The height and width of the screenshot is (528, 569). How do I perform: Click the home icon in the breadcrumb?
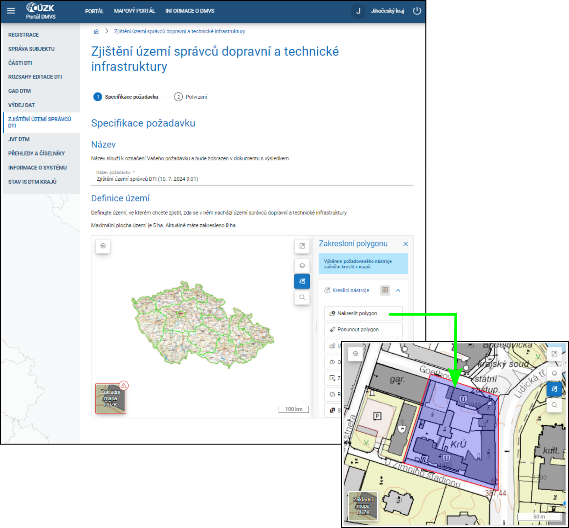tap(96, 31)
